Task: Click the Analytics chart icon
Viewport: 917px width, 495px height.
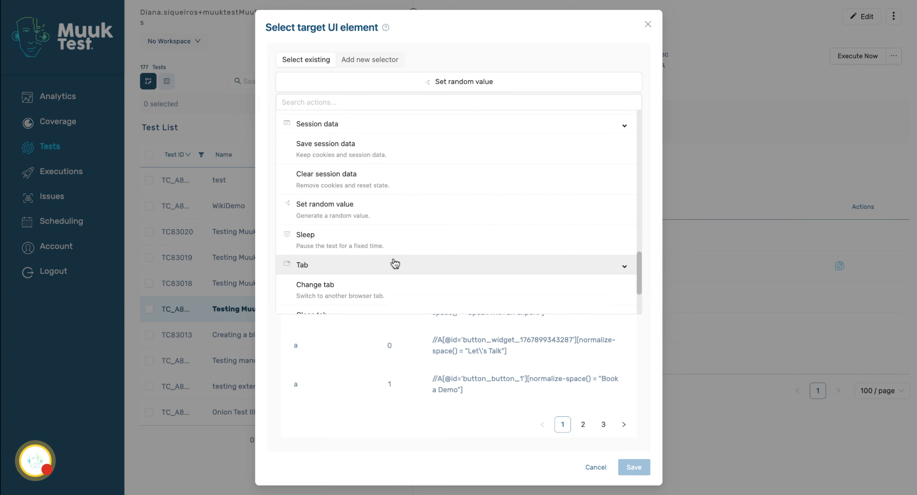Action: 27,97
